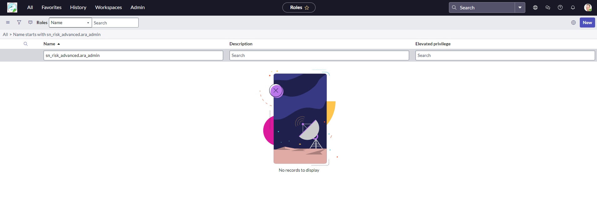Click the list Search text box

[x=115, y=23]
